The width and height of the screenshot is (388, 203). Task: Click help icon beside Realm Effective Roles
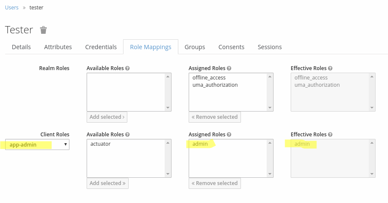pos(330,68)
